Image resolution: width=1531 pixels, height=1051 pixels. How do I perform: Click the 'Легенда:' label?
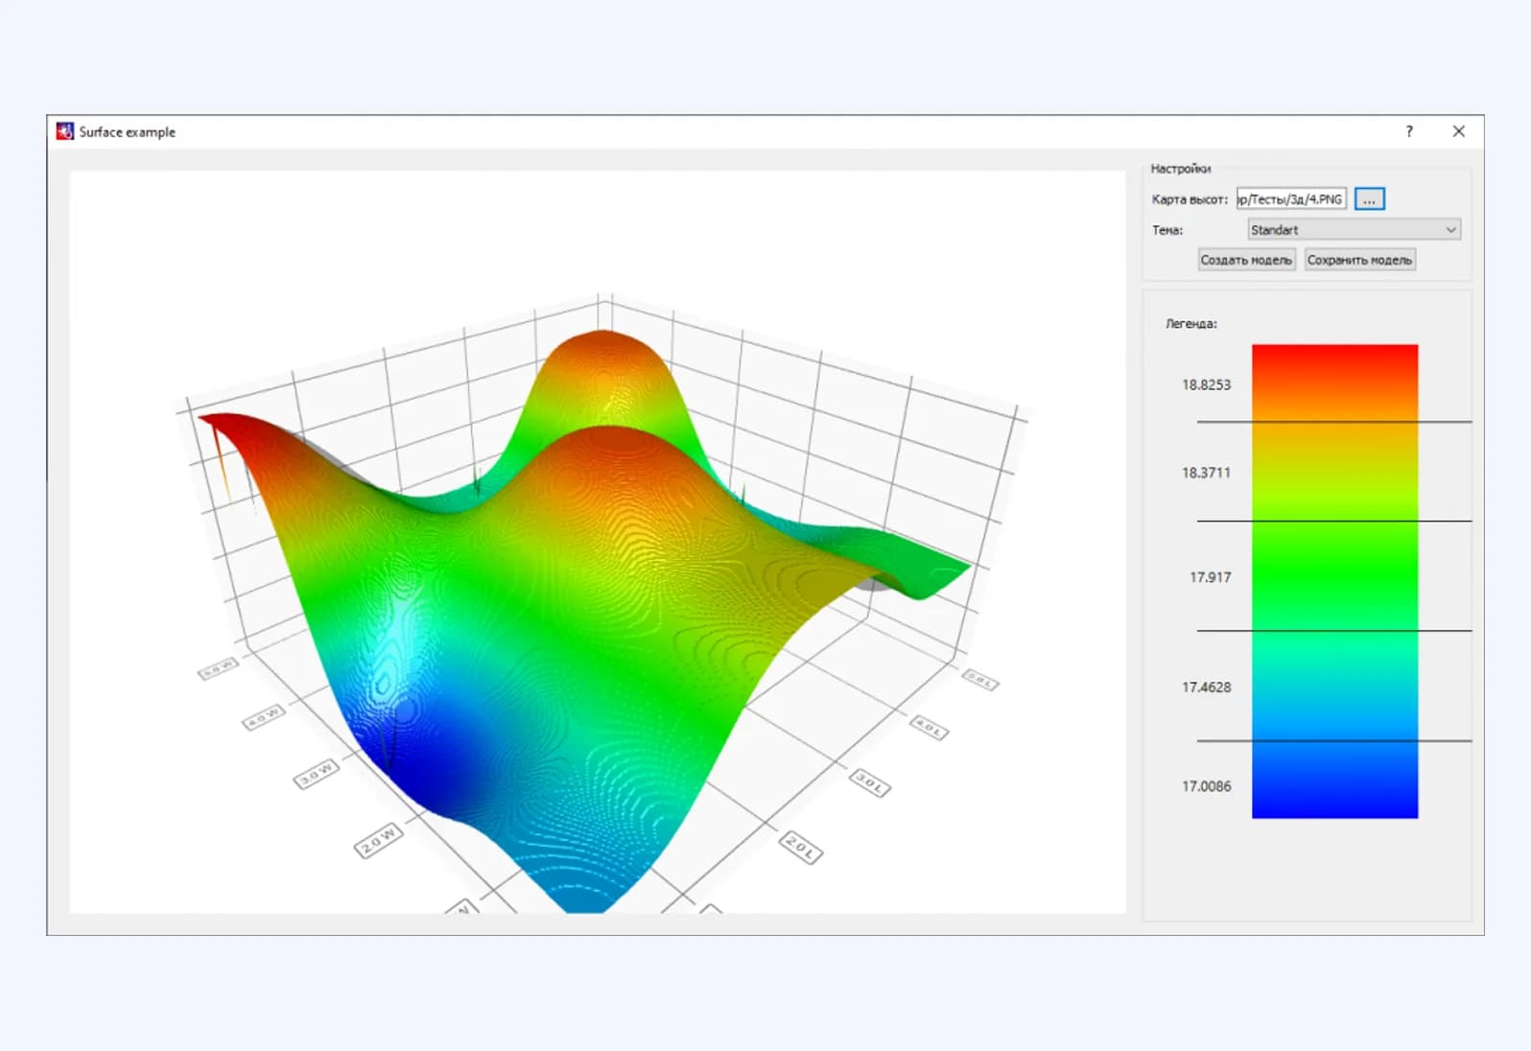1191,324
